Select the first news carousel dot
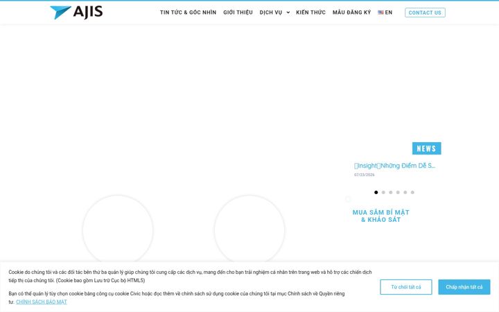The image size is (499, 312). click(376, 192)
